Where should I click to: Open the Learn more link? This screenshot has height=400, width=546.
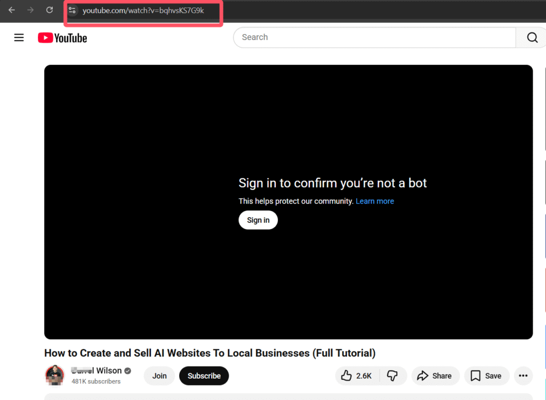click(x=374, y=201)
